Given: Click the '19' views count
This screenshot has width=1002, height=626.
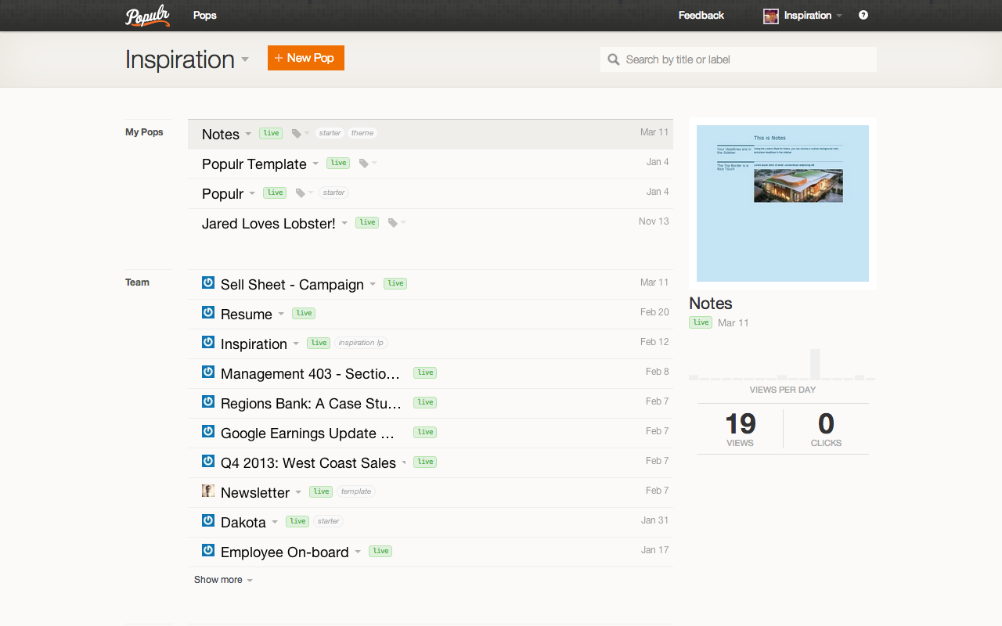Looking at the screenshot, I should [741, 424].
